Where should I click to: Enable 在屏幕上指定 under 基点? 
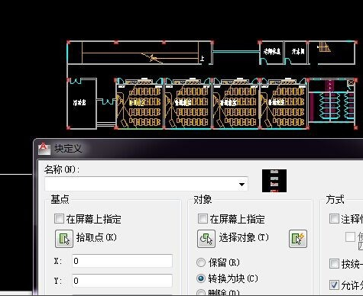[59, 219]
